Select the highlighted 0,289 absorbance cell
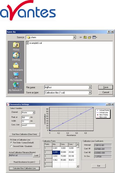This screenshot has height=173, width=115. [x=56, y=152]
